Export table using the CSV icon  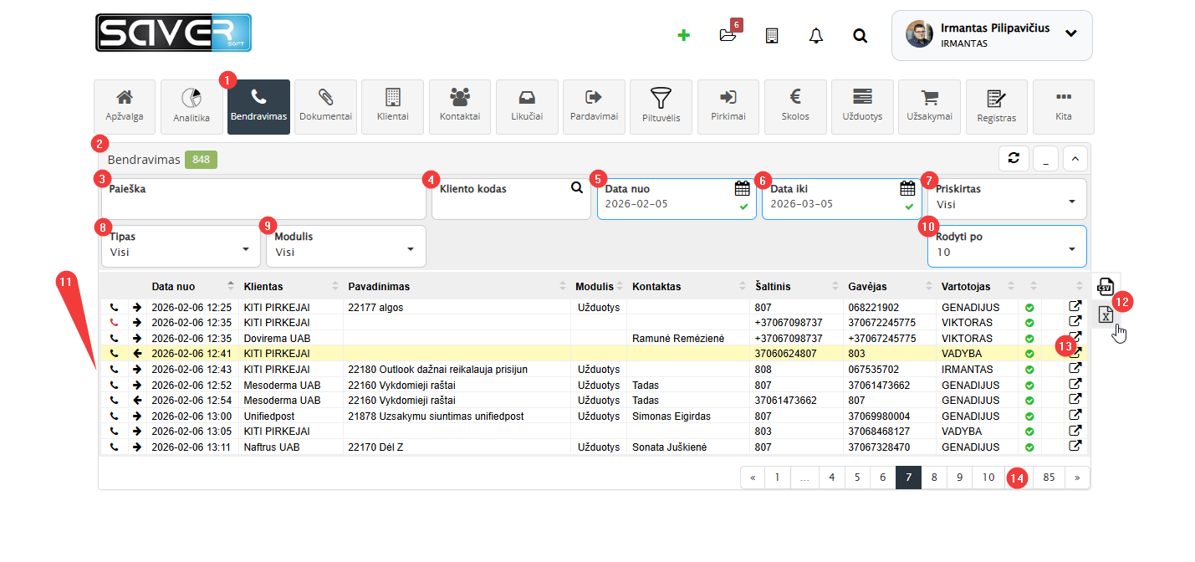click(x=1105, y=286)
